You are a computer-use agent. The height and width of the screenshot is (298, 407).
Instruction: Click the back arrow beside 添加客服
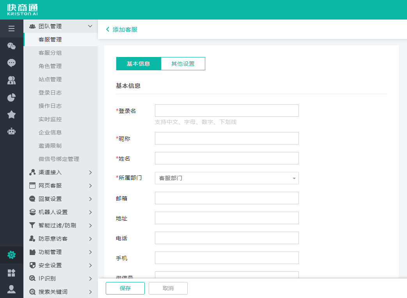108,30
